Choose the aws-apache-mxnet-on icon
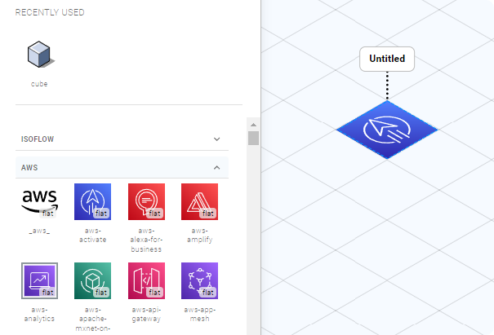The image size is (494, 335). pyautogui.click(x=92, y=280)
